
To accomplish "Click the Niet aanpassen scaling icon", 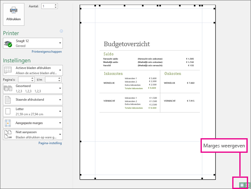I will coord(8,134).
